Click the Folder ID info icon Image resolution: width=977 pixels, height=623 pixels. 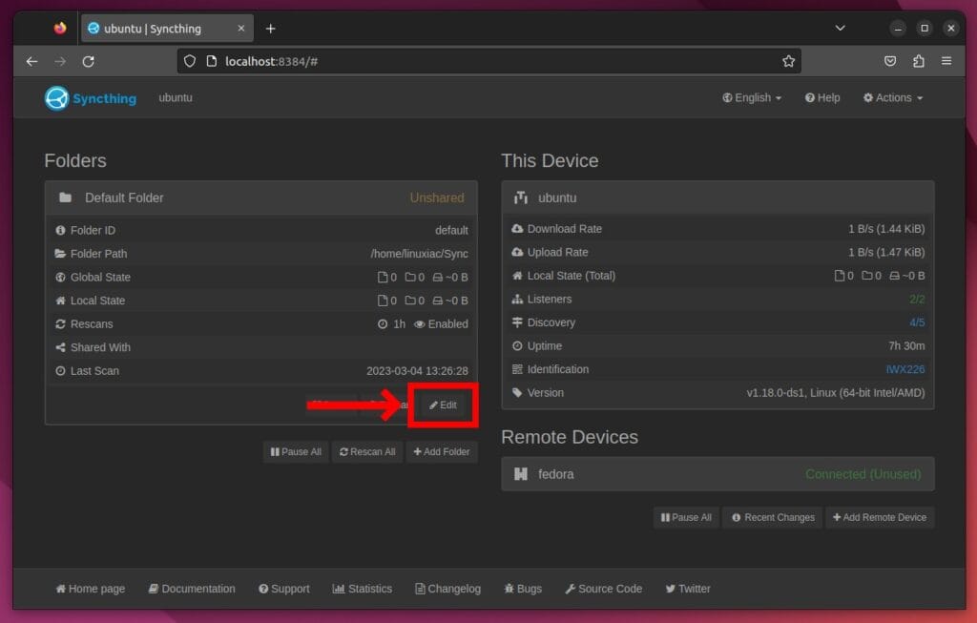[x=60, y=231]
